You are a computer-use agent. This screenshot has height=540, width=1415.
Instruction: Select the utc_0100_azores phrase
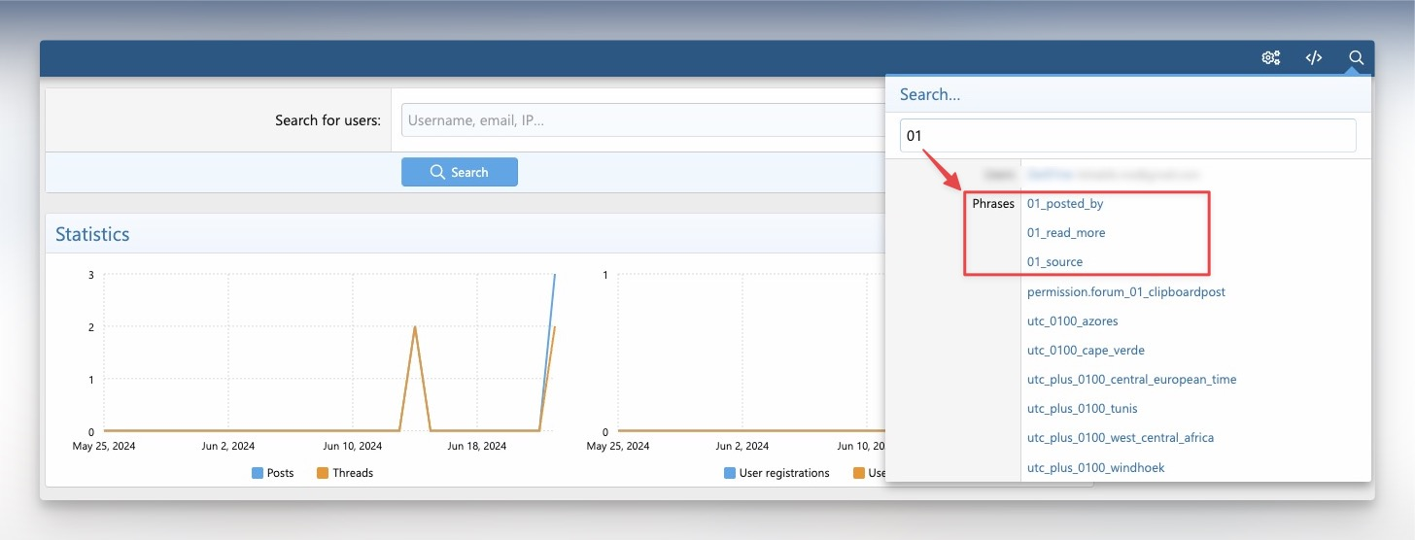click(x=1072, y=321)
